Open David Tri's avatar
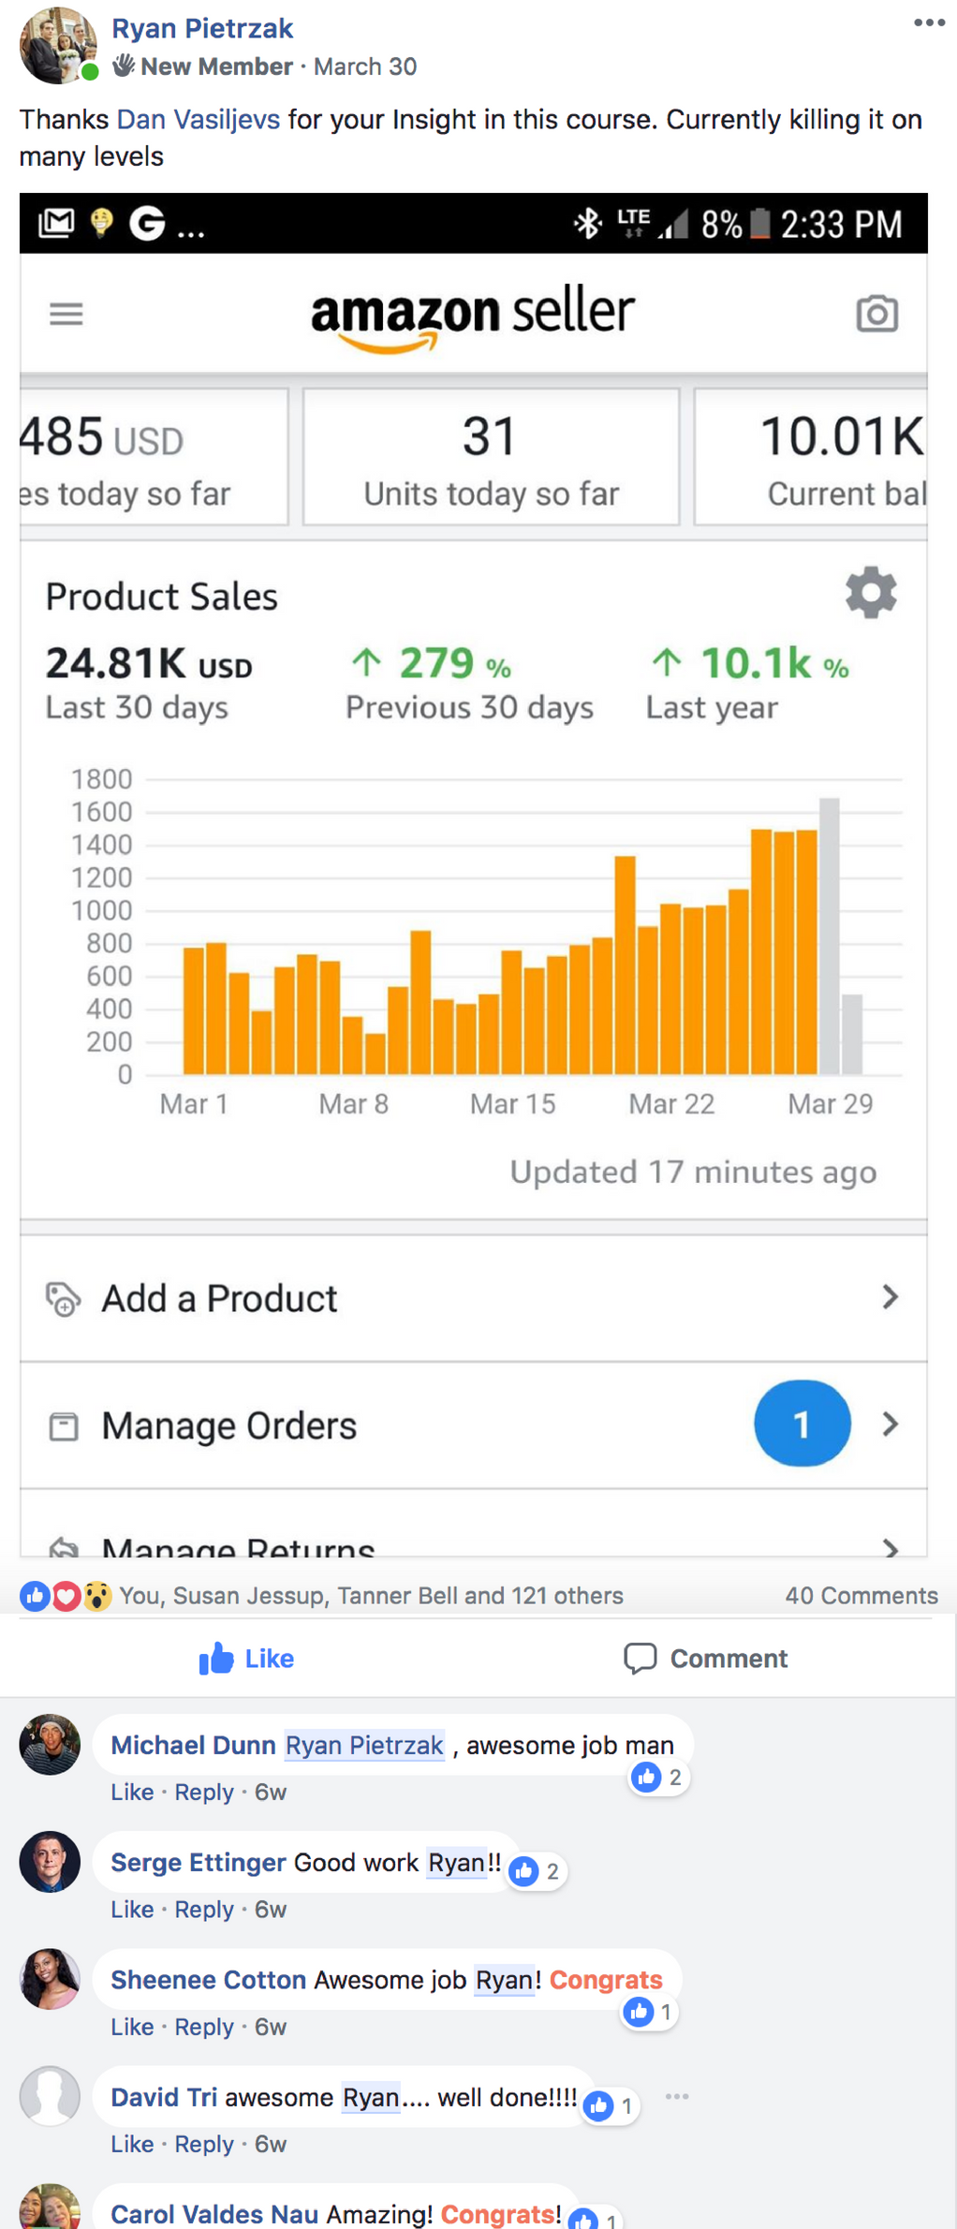The width and height of the screenshot is (957, 2229). click(x=50, y=2095)
